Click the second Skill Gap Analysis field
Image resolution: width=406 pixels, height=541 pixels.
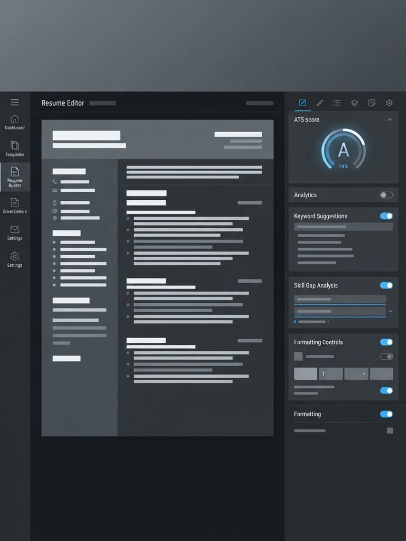[x=340, y=311]
